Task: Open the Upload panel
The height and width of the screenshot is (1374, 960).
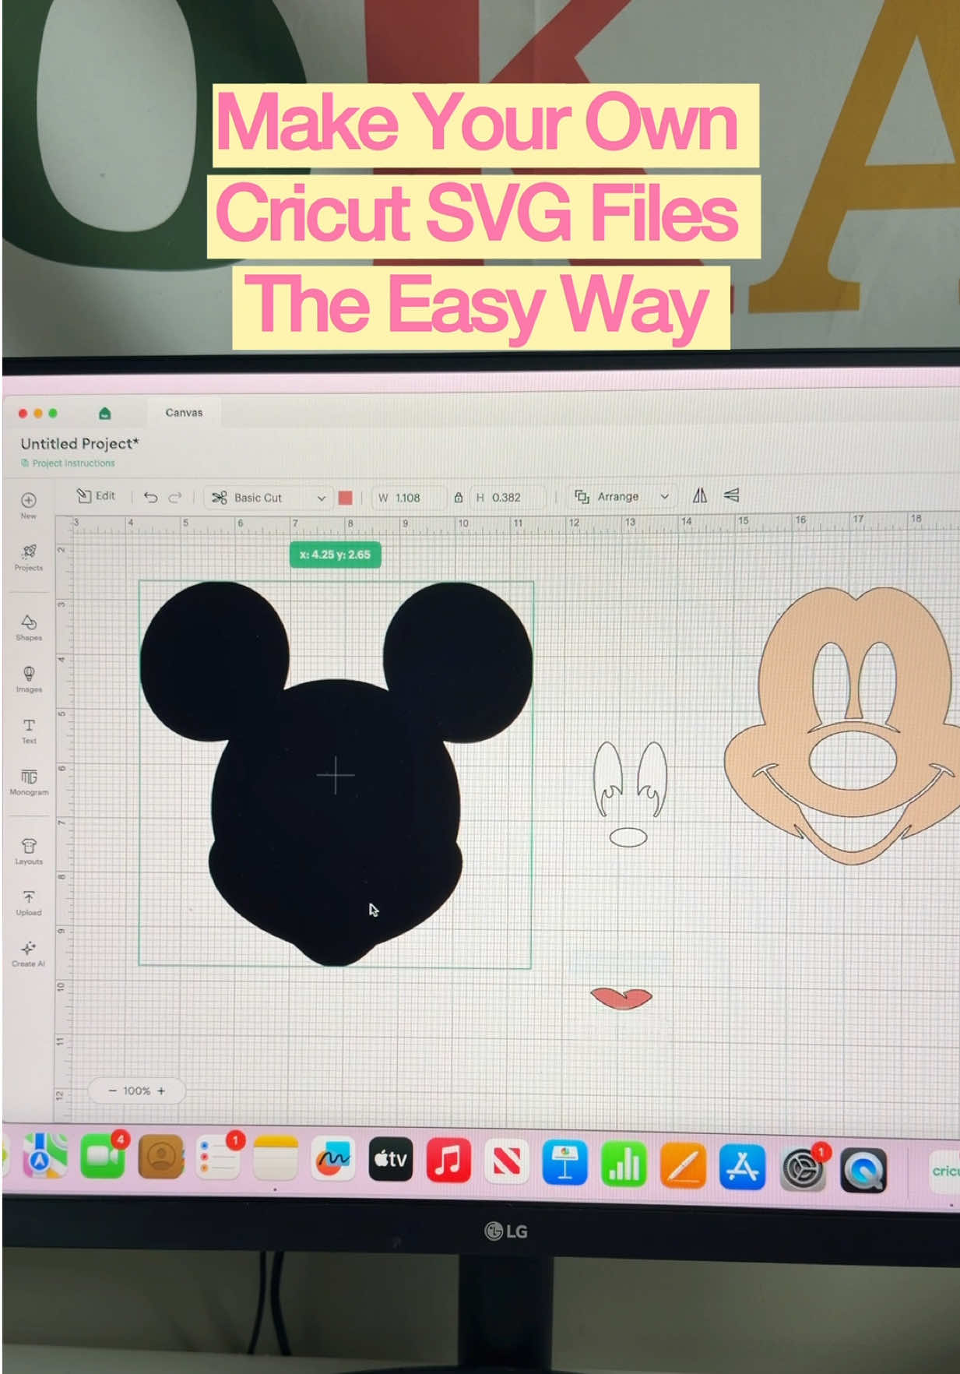Action: (x=29, y=903)
